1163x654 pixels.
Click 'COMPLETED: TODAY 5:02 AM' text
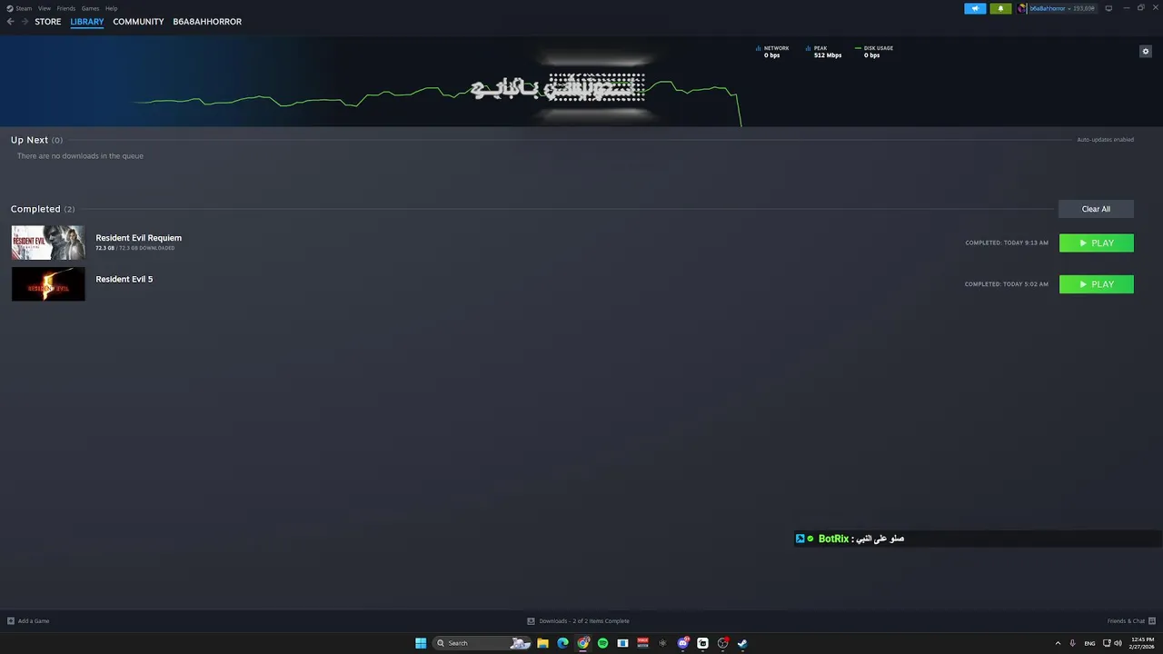click(1007, 284)
